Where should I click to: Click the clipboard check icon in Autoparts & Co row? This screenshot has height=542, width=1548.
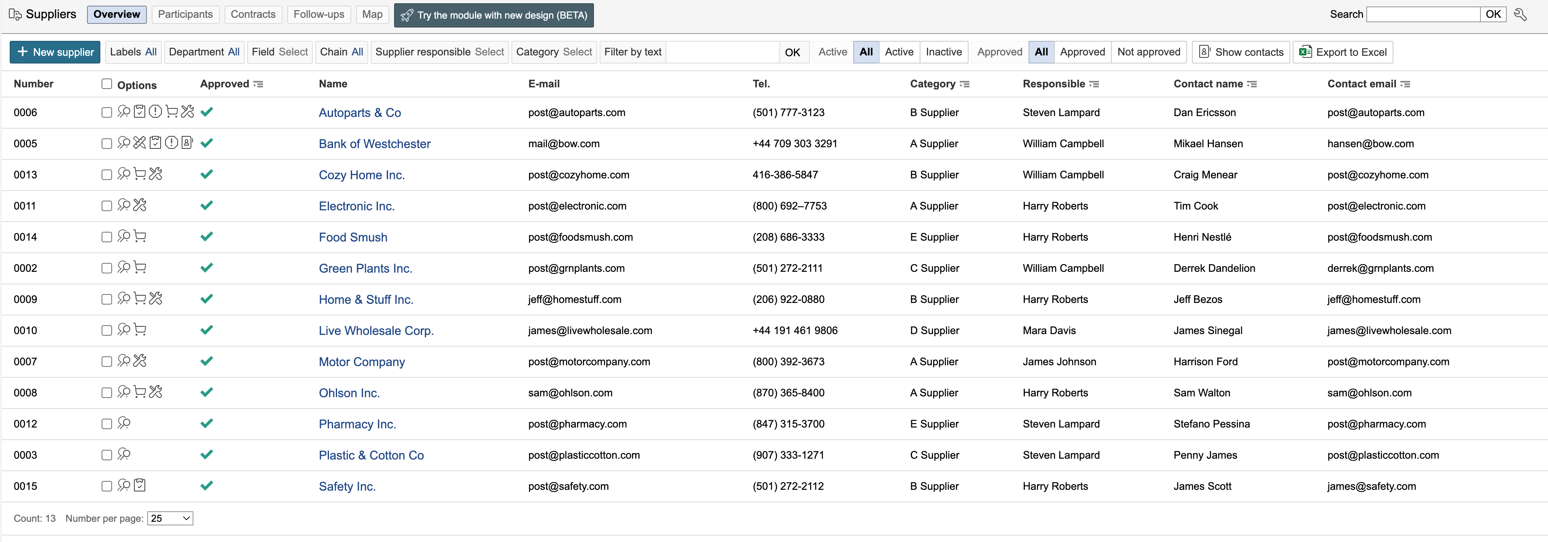coord(140,112)
